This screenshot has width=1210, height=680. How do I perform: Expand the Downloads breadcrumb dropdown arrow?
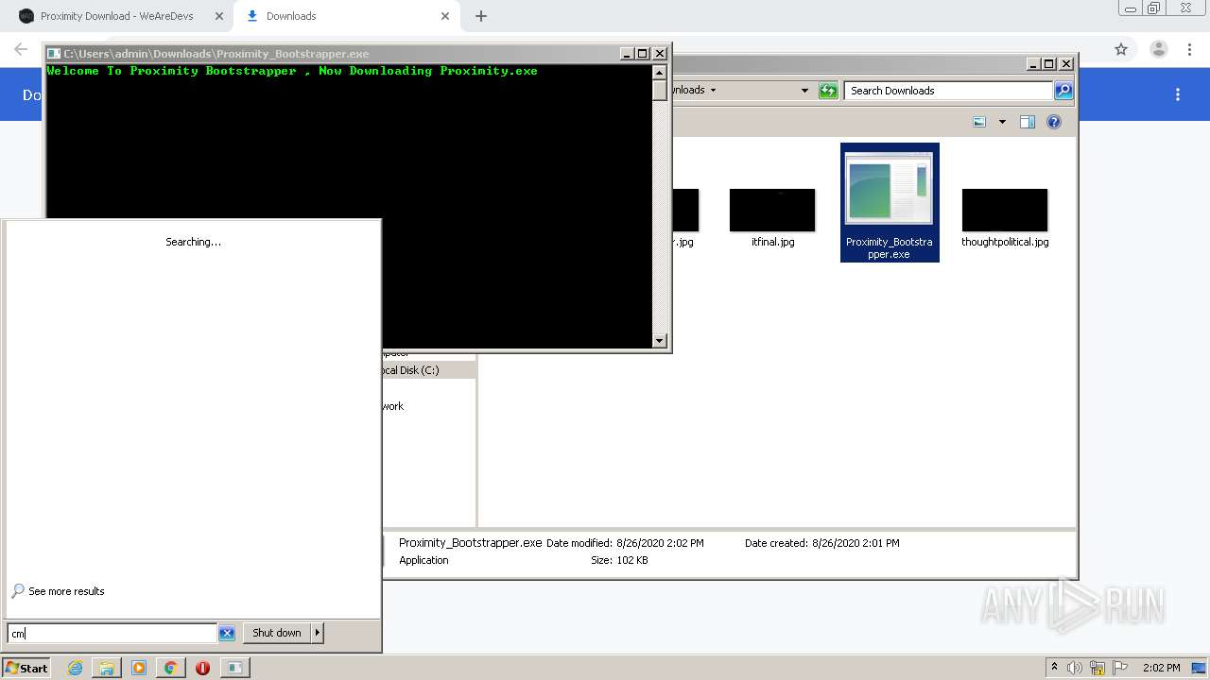pyautogui.click(x=713, y=91)
